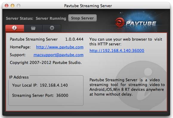Click the version number 1.0.0.444
Viewport: 173px width, 118px height.
(74, 39)
